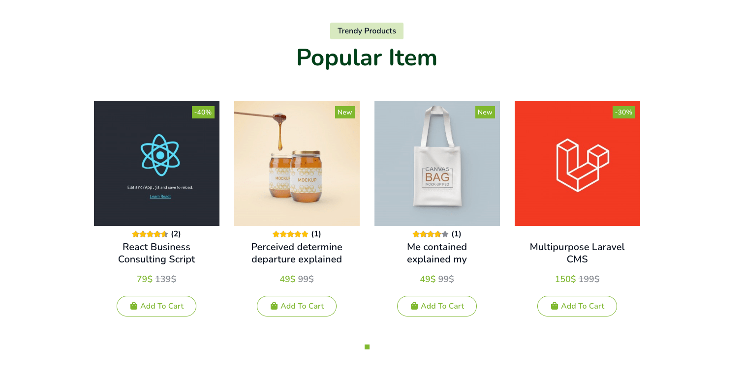Click the New badge on canvas bag

point(485,112)
